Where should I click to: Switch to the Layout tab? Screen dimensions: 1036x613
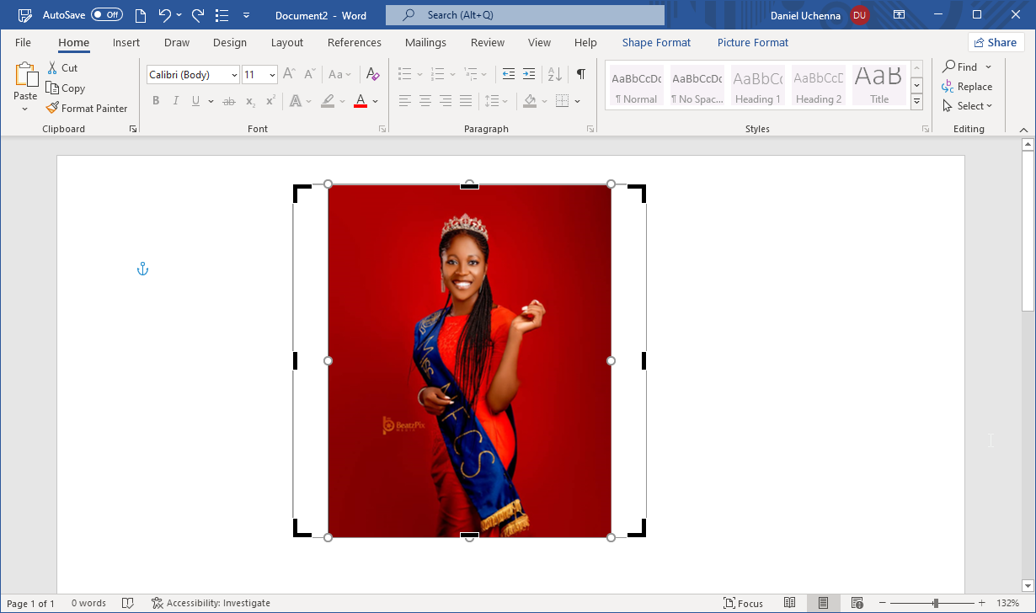(x=286, y=42)
